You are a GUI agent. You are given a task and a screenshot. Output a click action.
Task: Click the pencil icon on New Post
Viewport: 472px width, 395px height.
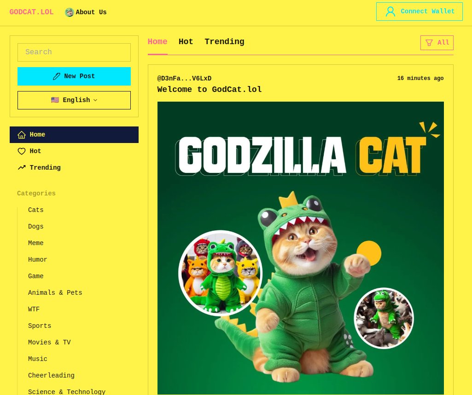(x=56, y=76)
